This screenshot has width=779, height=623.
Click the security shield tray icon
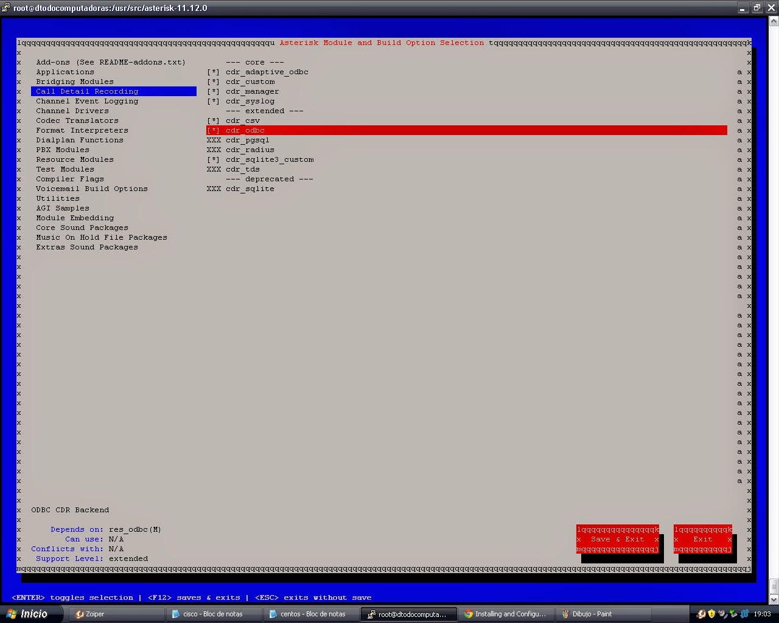click(711, 614)
